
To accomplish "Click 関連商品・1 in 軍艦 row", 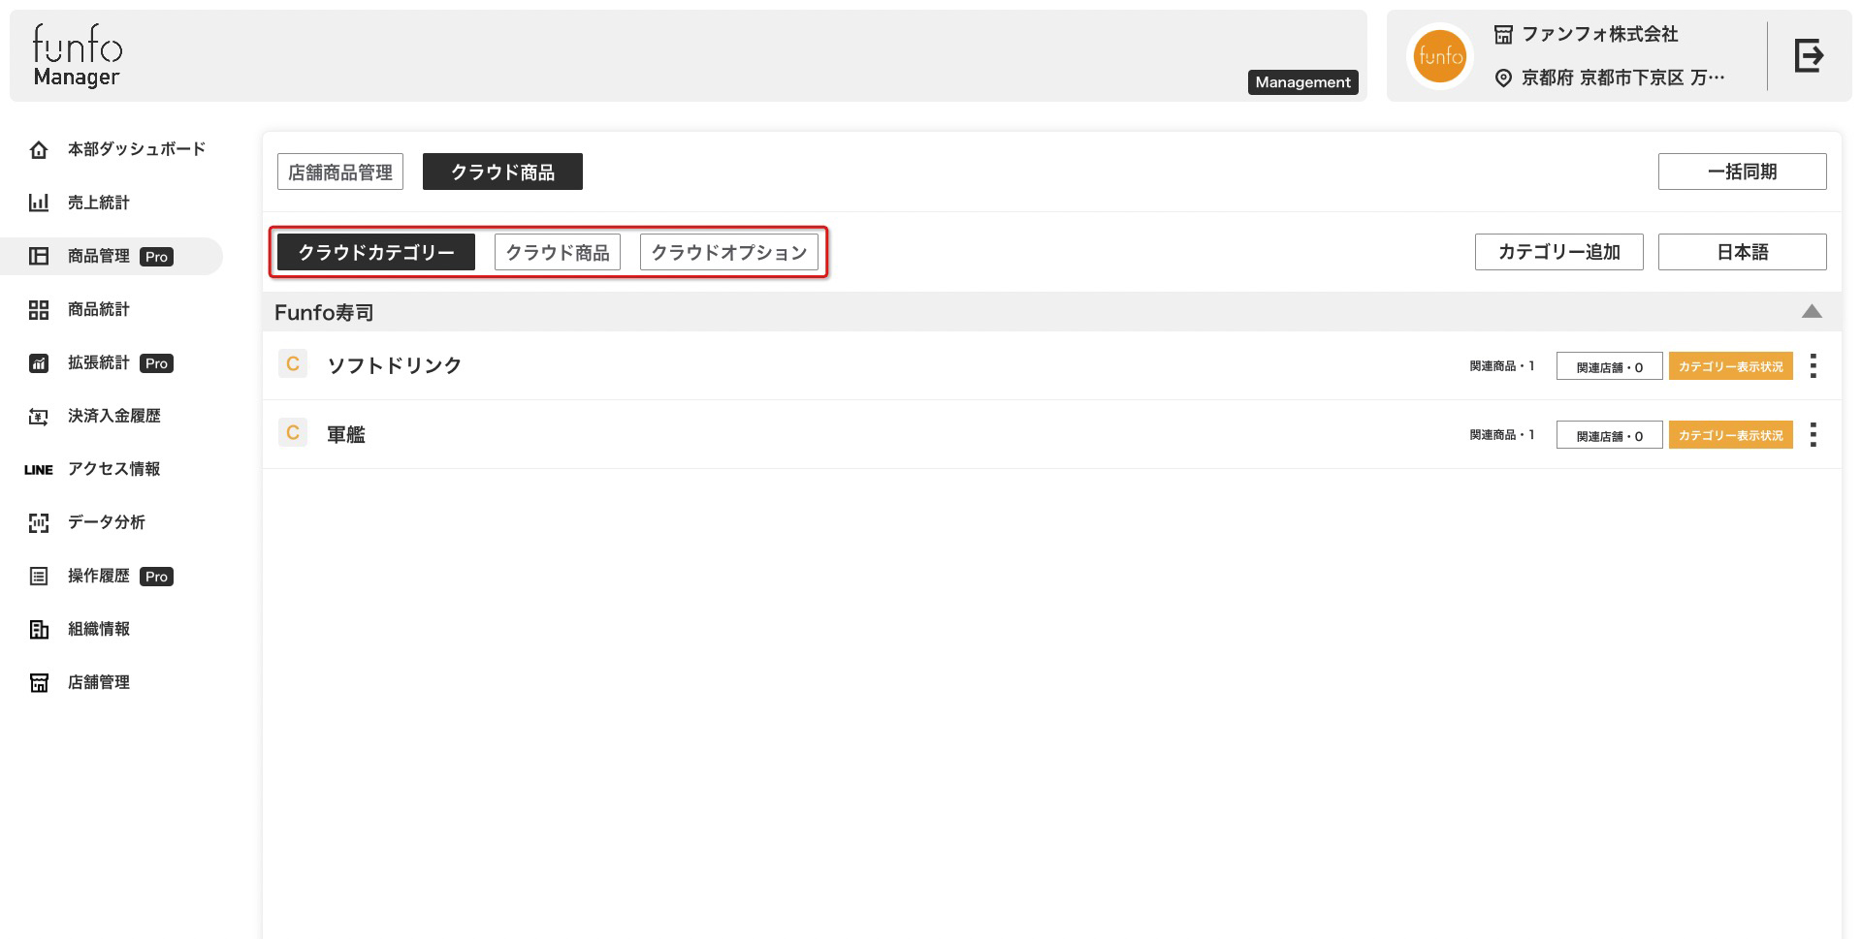I will click(x=1501, y=435).
